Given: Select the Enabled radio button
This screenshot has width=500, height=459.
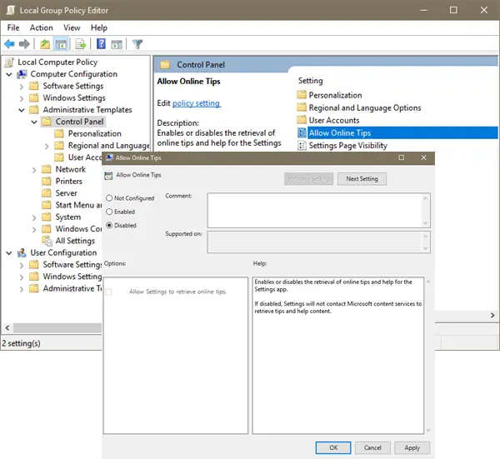Looking at the screenshot, I should click(x=109, y=212).
